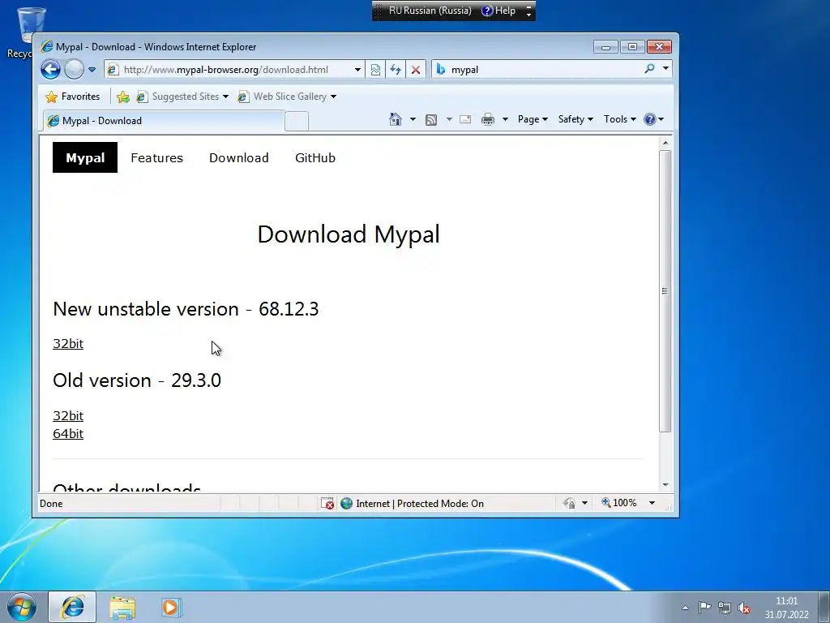Show hidden tray icons arrow
The height and width of the screenshot is (623, 830).
coord(685,608)
